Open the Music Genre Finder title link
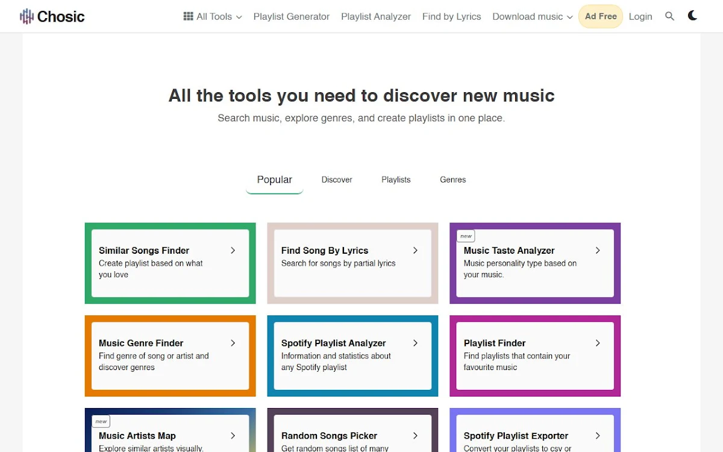 (141, 344)
